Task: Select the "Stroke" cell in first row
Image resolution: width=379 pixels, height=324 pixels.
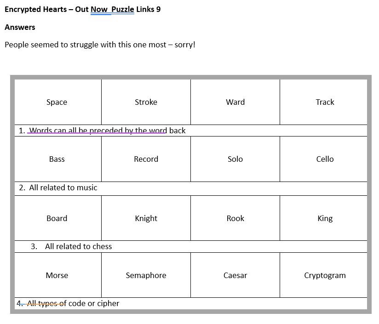Action: (x=146, y=102)
